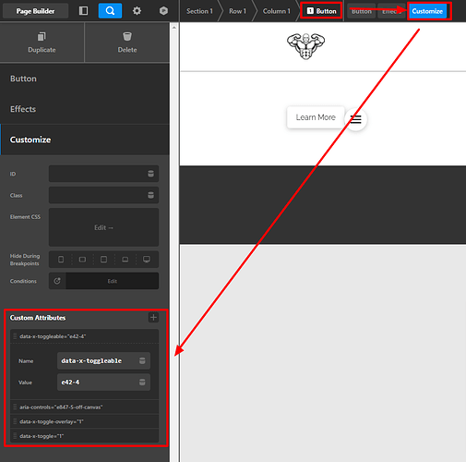The height and width of the screenshot is (462, 466).
Task: Toggle hide on smallest phone breakpoint
Action: (x=61, y=260)
